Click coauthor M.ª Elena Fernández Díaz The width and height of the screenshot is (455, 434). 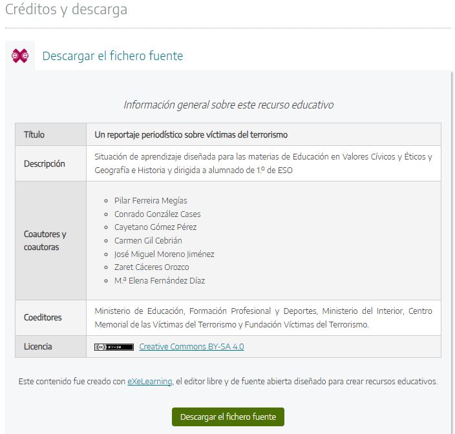pyautogui.click(x=160, y=281)
